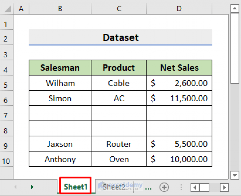Image resolution: width=241 pixels, height=196 pixels.
Task: Select row 10 header
Action: pyautogui.click(x=6, y=159)
